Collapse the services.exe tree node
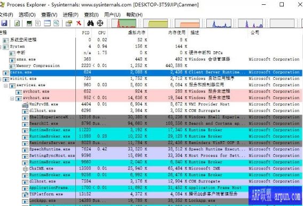The width and height of the screenshot is (303, 206). [6, 85]
